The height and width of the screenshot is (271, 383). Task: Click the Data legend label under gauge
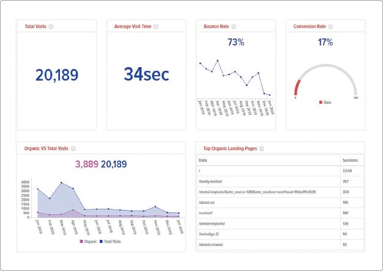(327, 103)
